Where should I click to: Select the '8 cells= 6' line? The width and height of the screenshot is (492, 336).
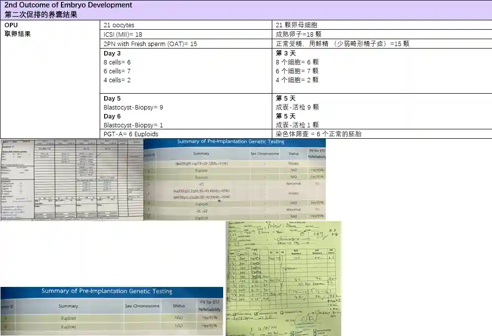tap(117, 62)
